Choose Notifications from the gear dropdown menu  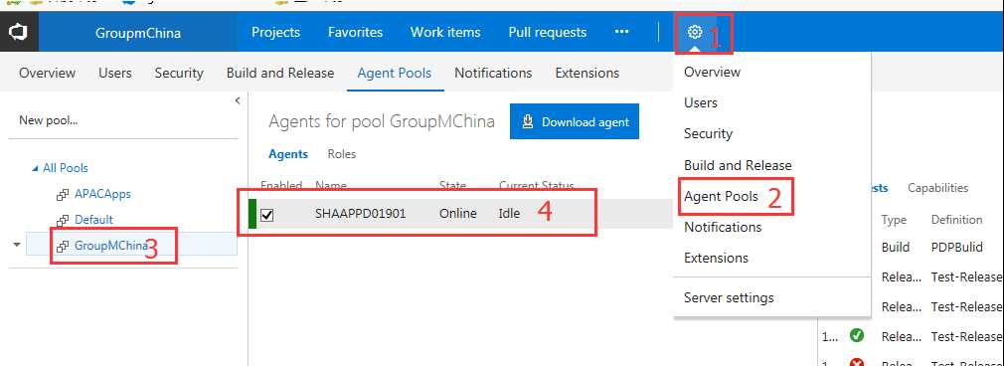tap(723, 227)
